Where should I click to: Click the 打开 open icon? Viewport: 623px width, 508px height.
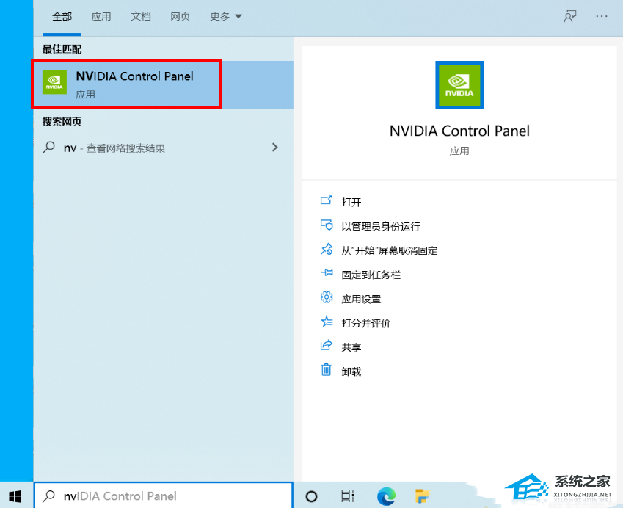click(x=327, y=200)
